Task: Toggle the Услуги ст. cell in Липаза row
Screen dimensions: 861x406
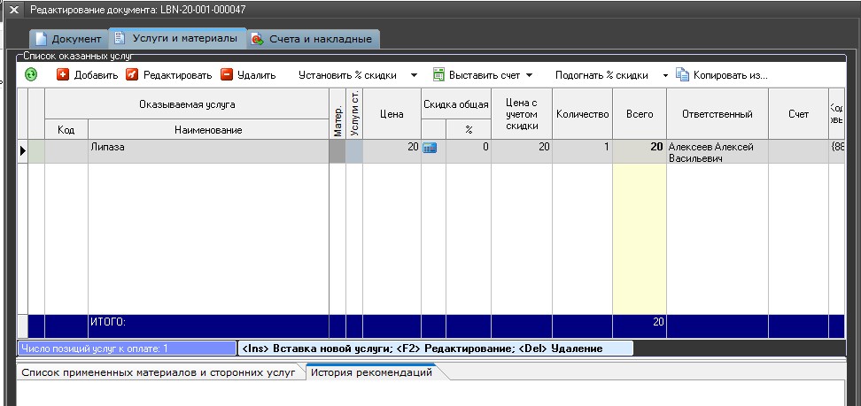Action: (354, 151)
